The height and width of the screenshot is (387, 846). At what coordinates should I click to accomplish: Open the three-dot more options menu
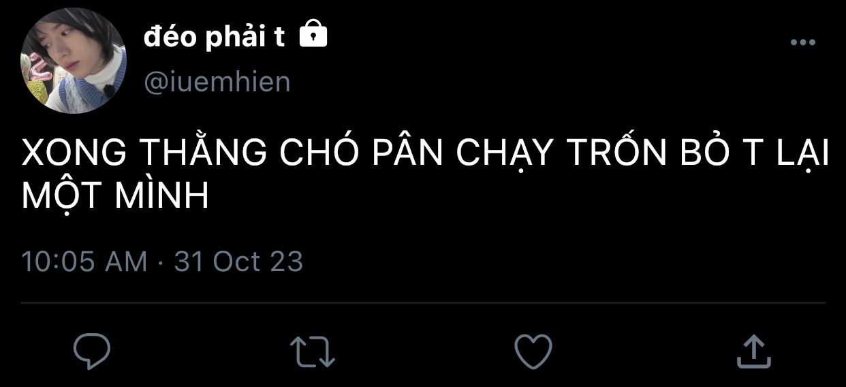802,42
